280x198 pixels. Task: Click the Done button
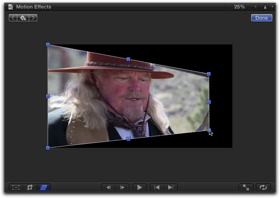click(x=262, y=18)
